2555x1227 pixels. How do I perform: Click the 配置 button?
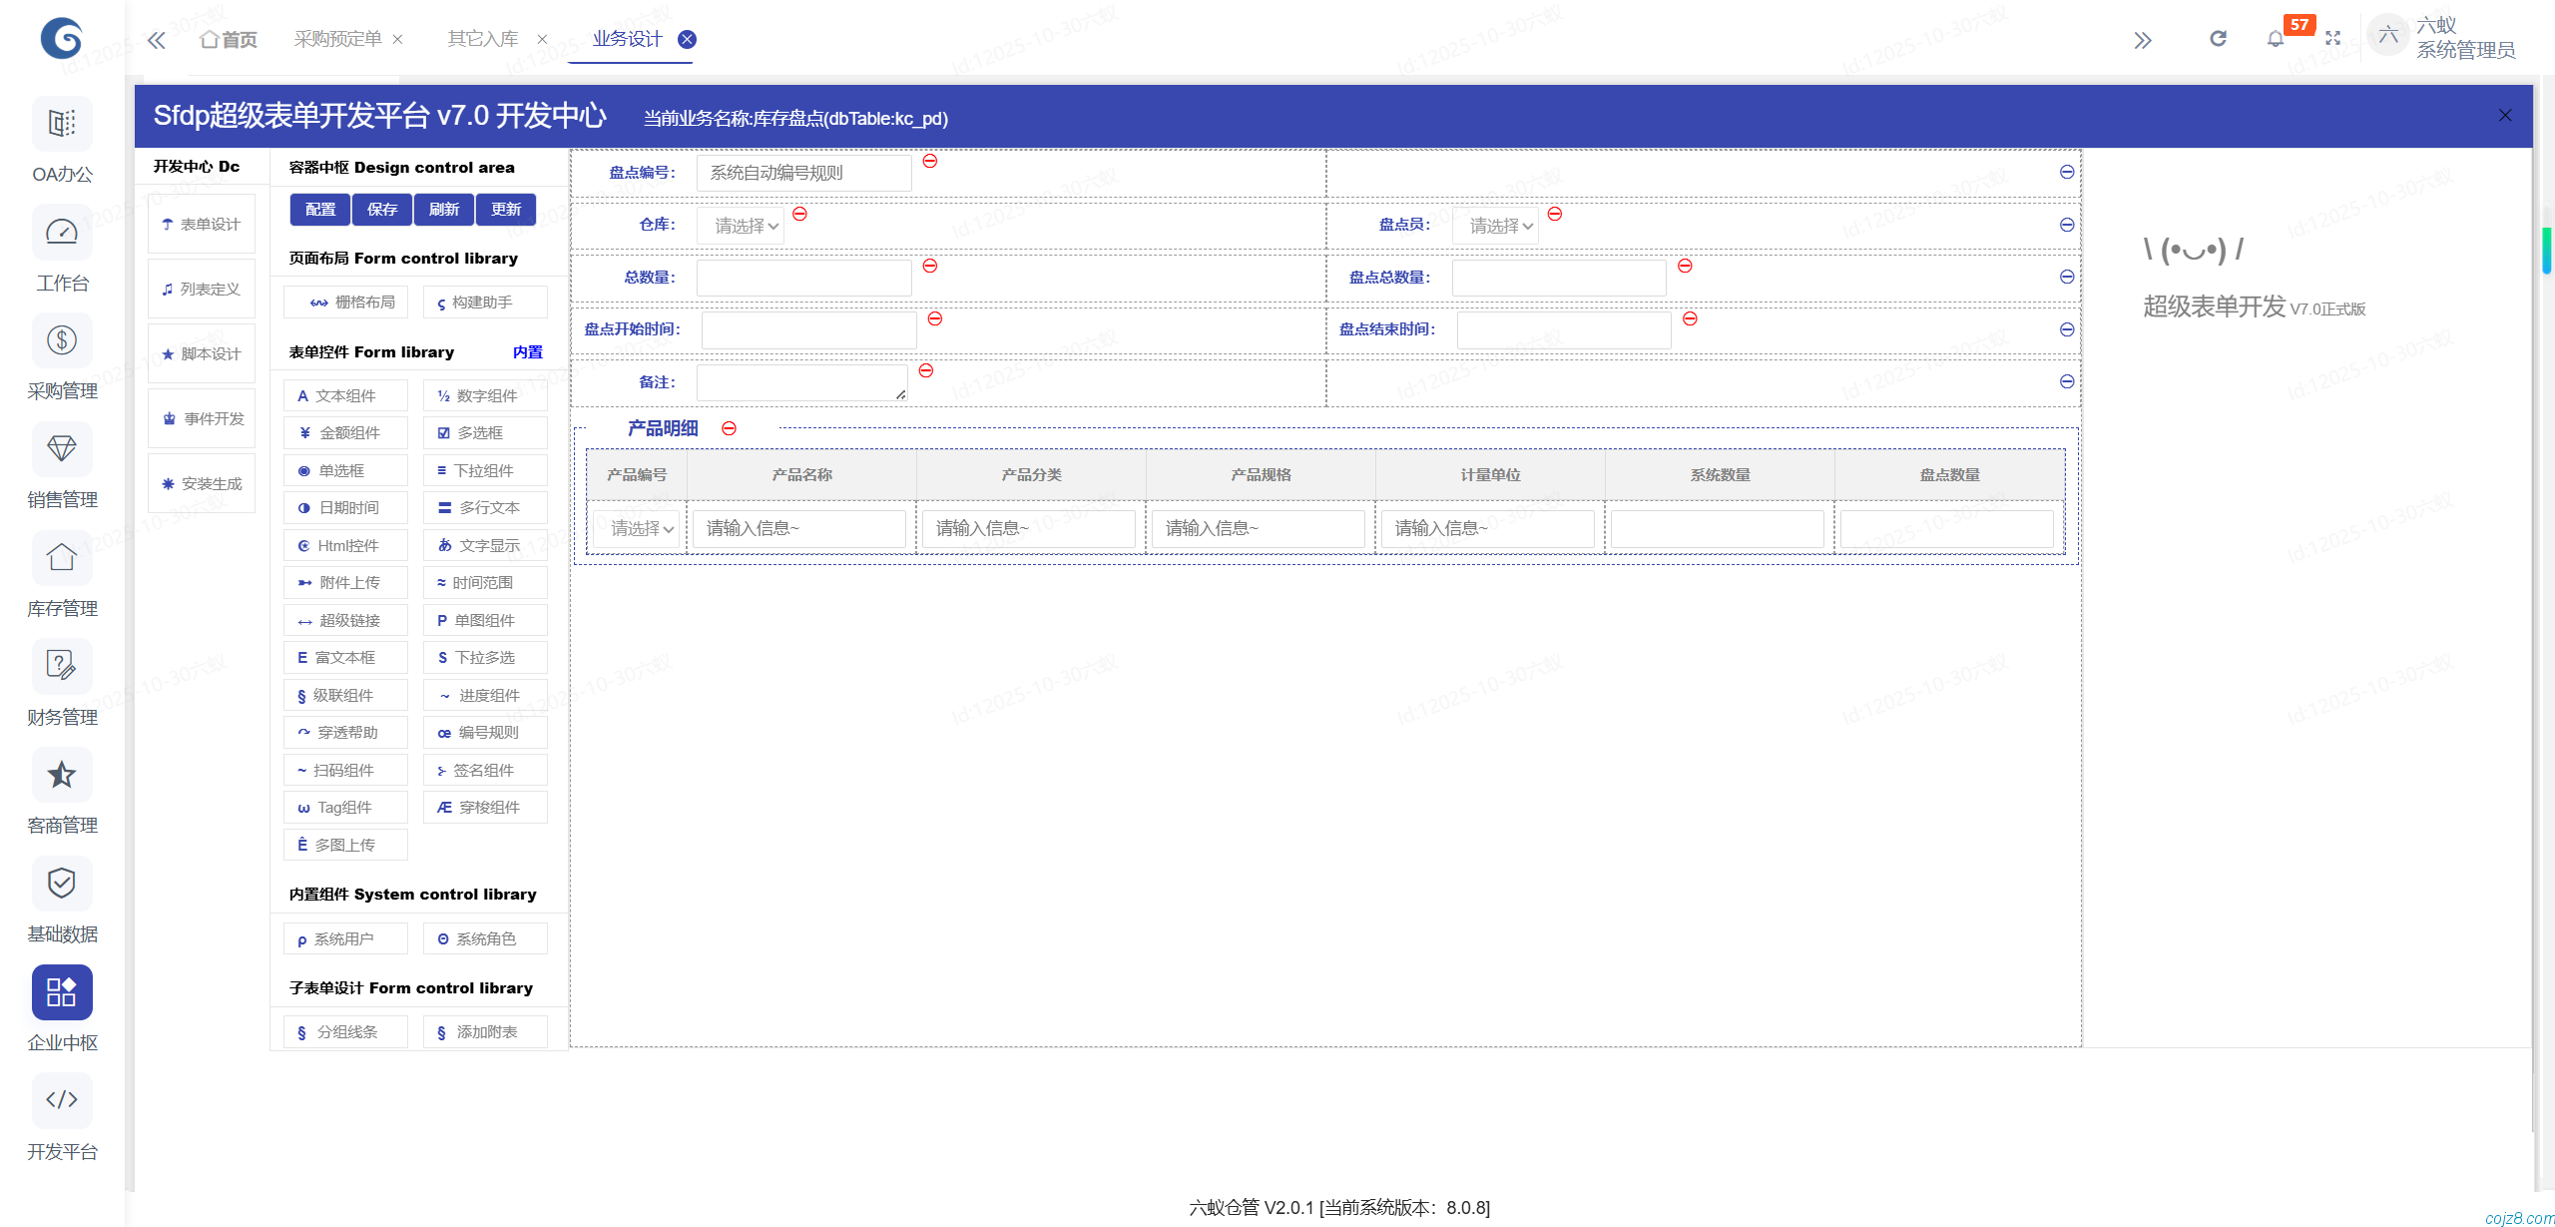(x=320, y=210)
